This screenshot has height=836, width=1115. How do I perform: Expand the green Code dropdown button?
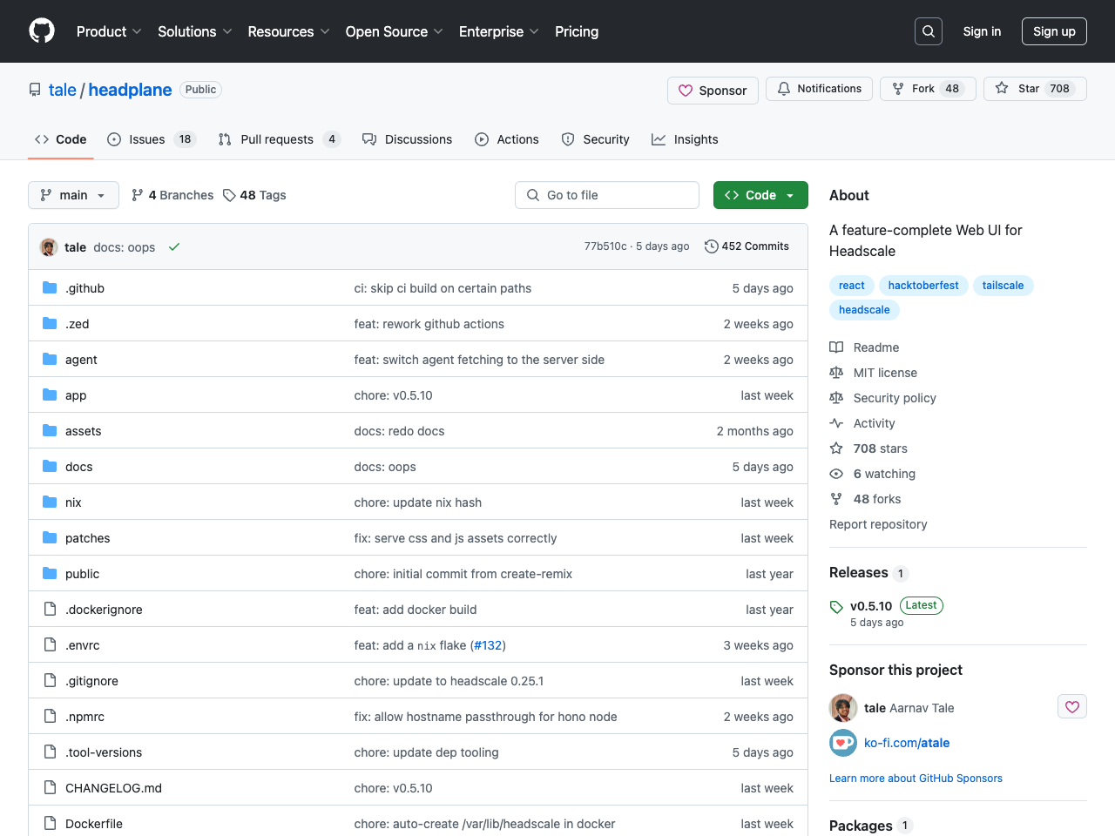tap(760, 195)
